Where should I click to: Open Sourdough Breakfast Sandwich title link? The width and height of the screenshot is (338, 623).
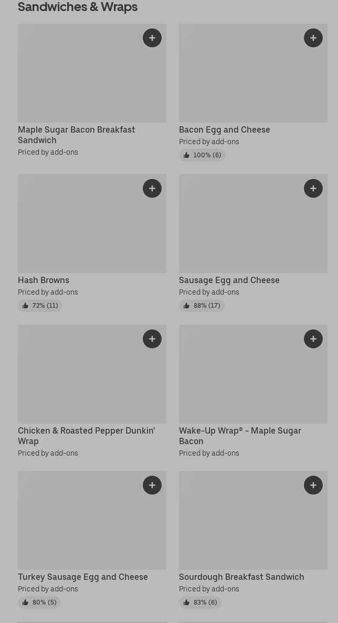coord(241,577)
